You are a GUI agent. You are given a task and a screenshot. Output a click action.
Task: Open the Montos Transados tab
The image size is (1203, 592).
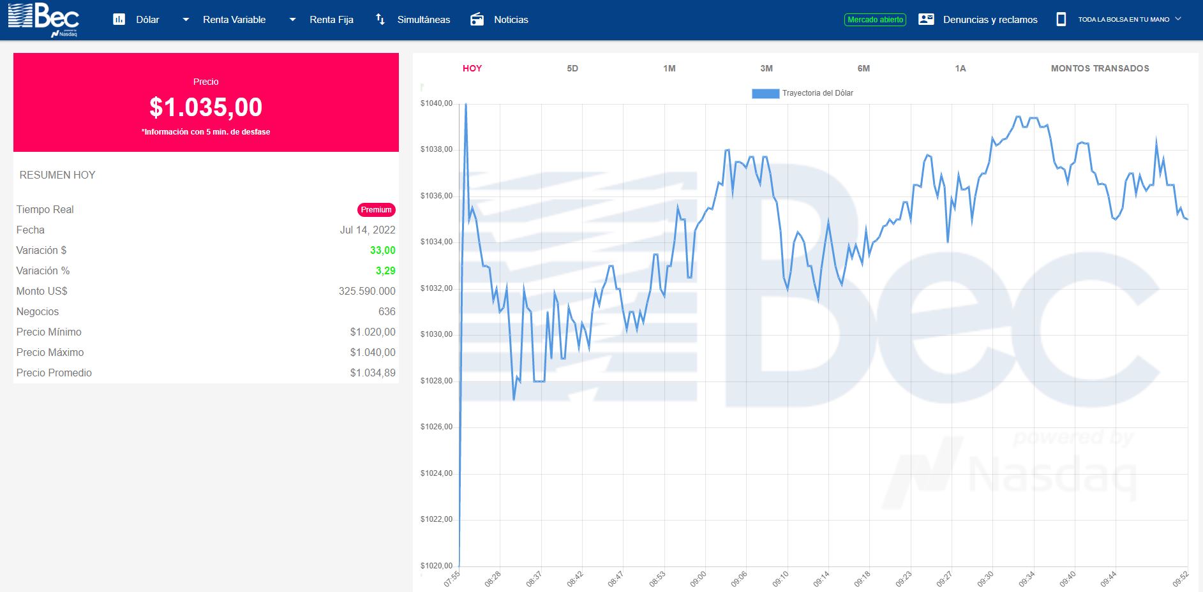pos(1100,68)
